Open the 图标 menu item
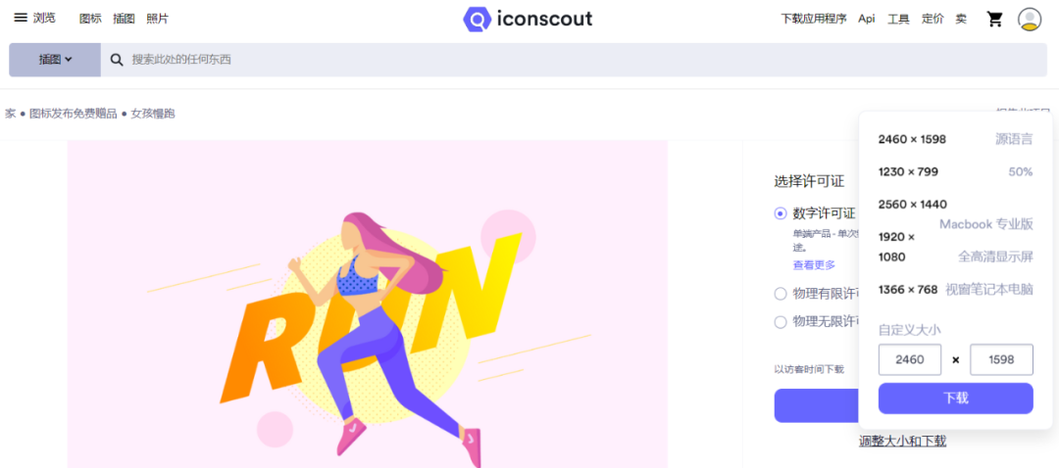This screenshot has width=1059, height=468. [x=90, y=19]
